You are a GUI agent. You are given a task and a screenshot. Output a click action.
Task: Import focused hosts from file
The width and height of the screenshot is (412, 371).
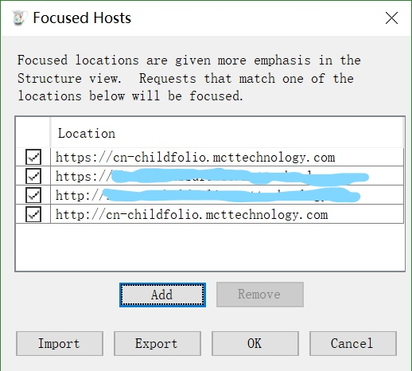pos(60,343)
